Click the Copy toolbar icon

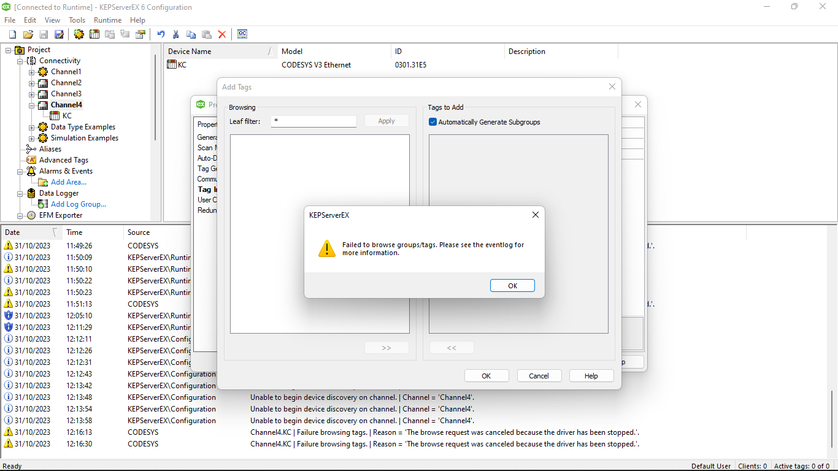[190, 34]
